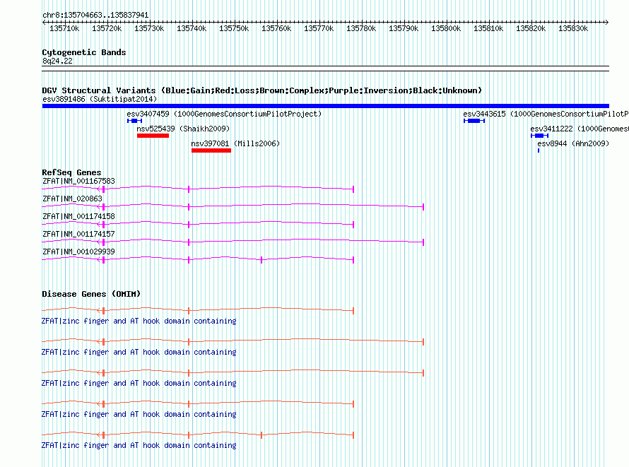The width and height of the screenshot is (629, 467).
Task: Click the 135780k ruler tick label
Action: (361, 28)
